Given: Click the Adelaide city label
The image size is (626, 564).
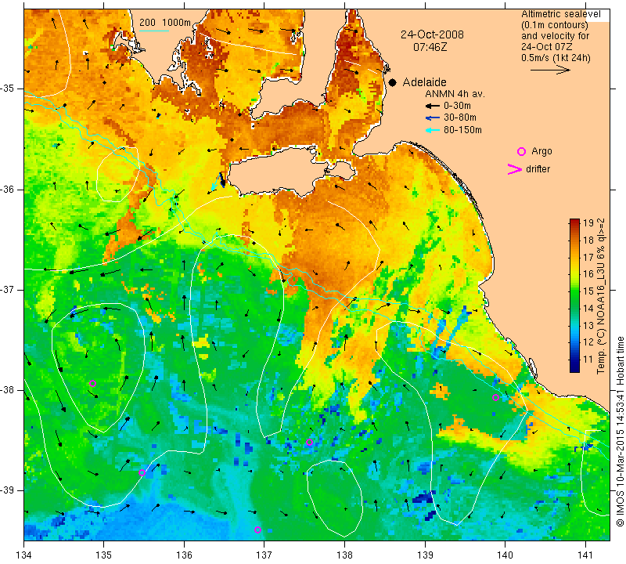Looking at the screenshot, I should pos(424,82).
